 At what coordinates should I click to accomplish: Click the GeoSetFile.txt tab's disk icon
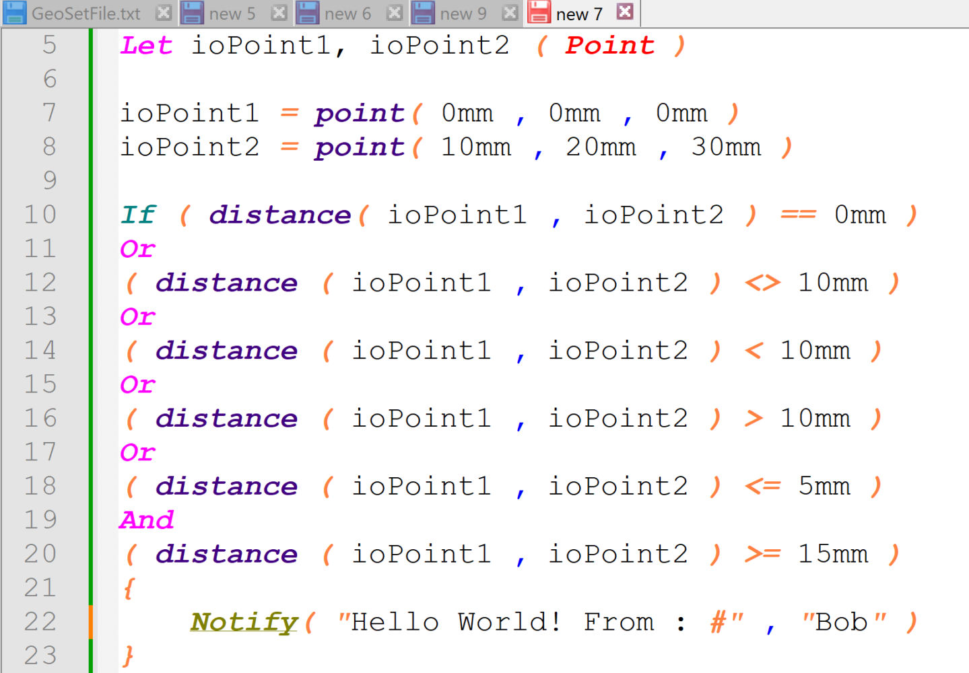(x=15, y=13)
